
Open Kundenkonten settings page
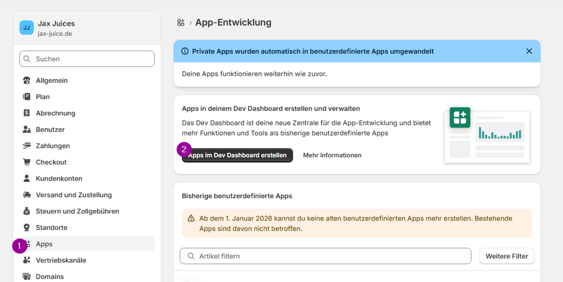(x=59, y=179)
